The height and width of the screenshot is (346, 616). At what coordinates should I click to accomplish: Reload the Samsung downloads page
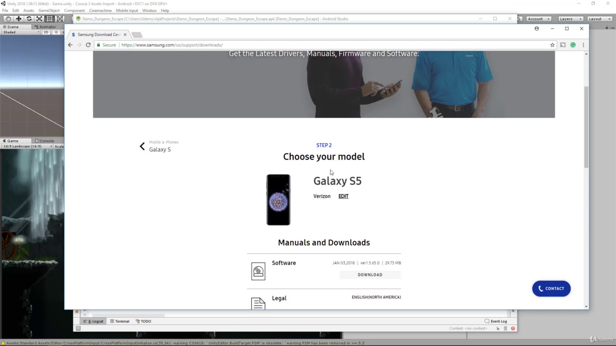88,45
